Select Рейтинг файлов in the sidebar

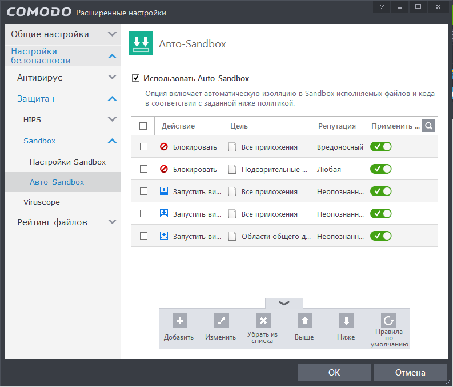click(x=53, y=222)
